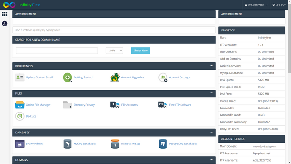This screenshot has width=291, height=164.
Task: Click the Account Settings icon
Action: point(163,77)
